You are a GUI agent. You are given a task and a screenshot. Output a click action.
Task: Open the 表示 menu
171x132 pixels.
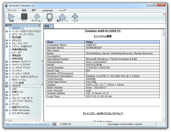pos(34,10)
